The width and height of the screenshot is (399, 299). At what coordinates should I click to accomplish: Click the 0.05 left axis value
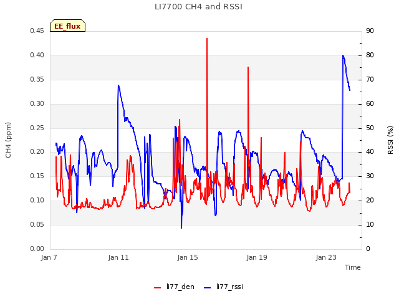pyautogui.click(x=37, y=225)
